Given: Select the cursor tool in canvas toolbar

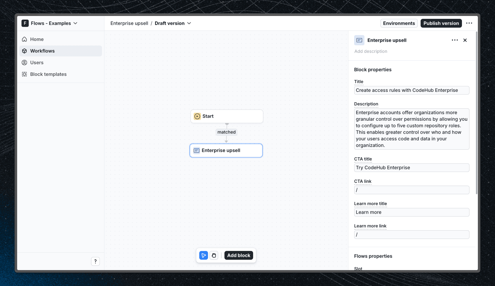Looking at the screenshot, I should [x=203, y=255].
